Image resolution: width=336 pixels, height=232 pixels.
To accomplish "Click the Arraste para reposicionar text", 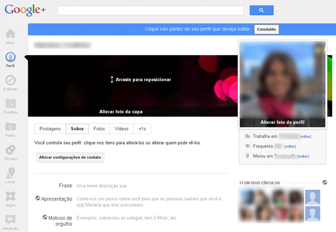I will coord(143,79).
